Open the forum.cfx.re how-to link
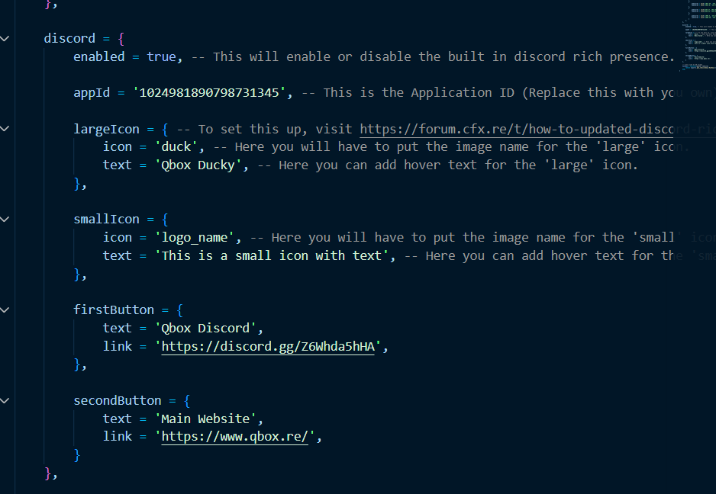The width and height of the screenshot is (716, 494). tap(537, 129)
